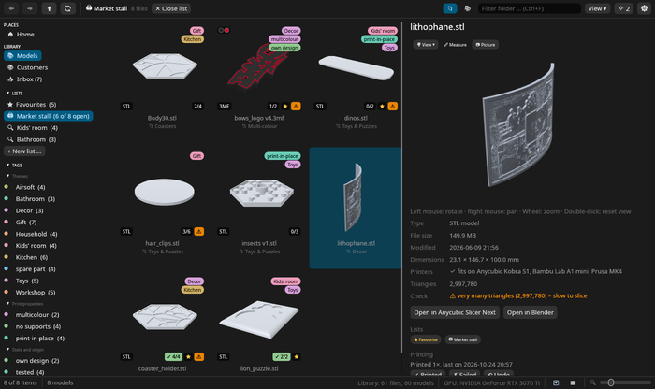Close the Market stall list
655x389 pixels.
[x=171, y=8]
